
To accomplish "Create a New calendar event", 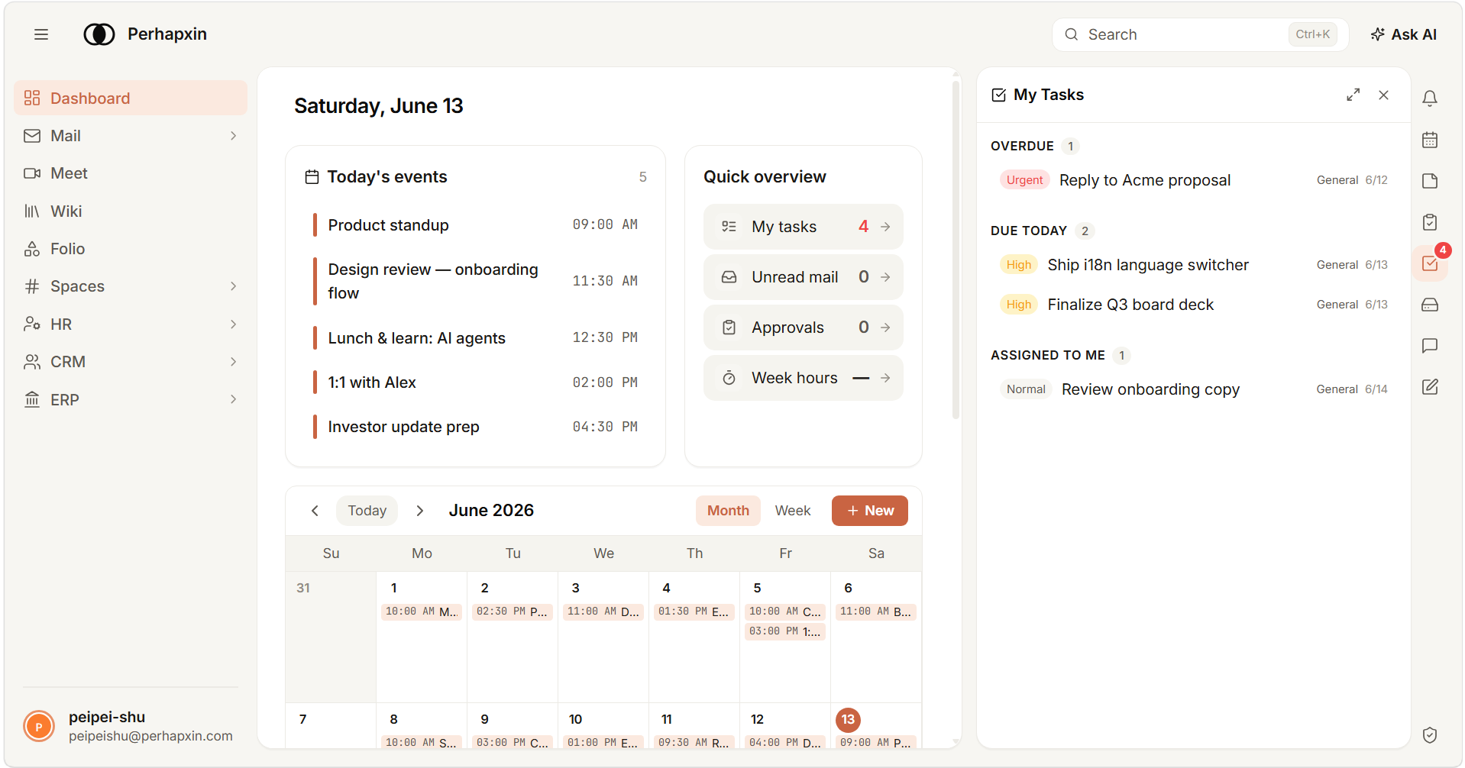I will 869,511.
